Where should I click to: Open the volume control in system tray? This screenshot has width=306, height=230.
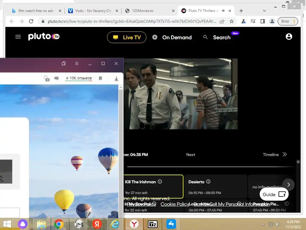(278, 224)
